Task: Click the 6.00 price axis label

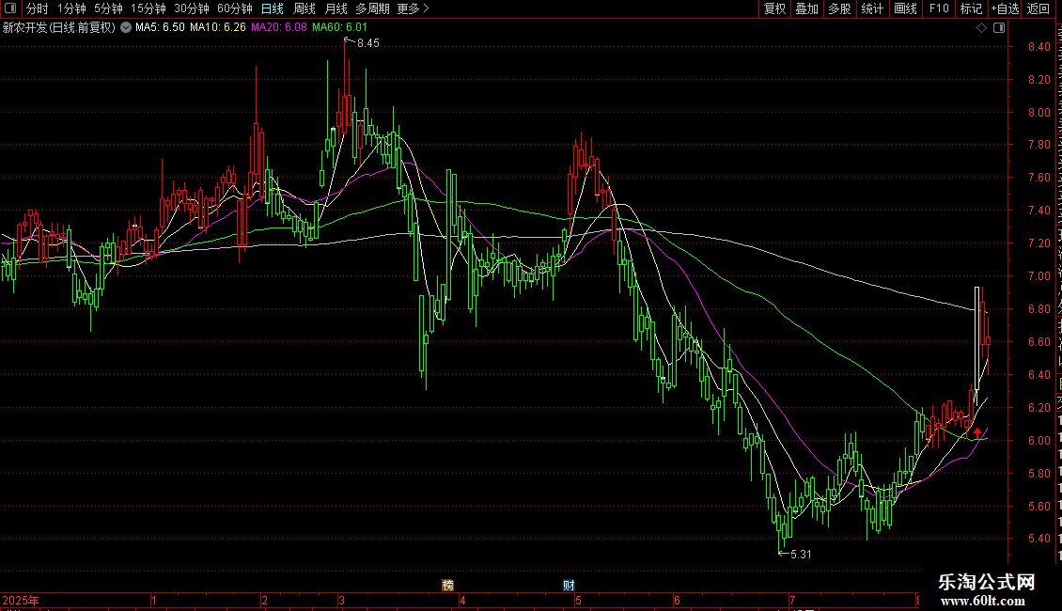Action: [1039, 440]
